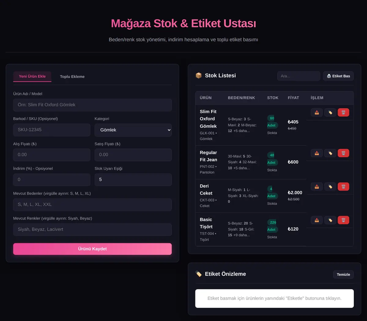This screenshot has height=321, width=367.
Task: Click the Temizle button in Etiket Önizleme
Action: (343, 275)
